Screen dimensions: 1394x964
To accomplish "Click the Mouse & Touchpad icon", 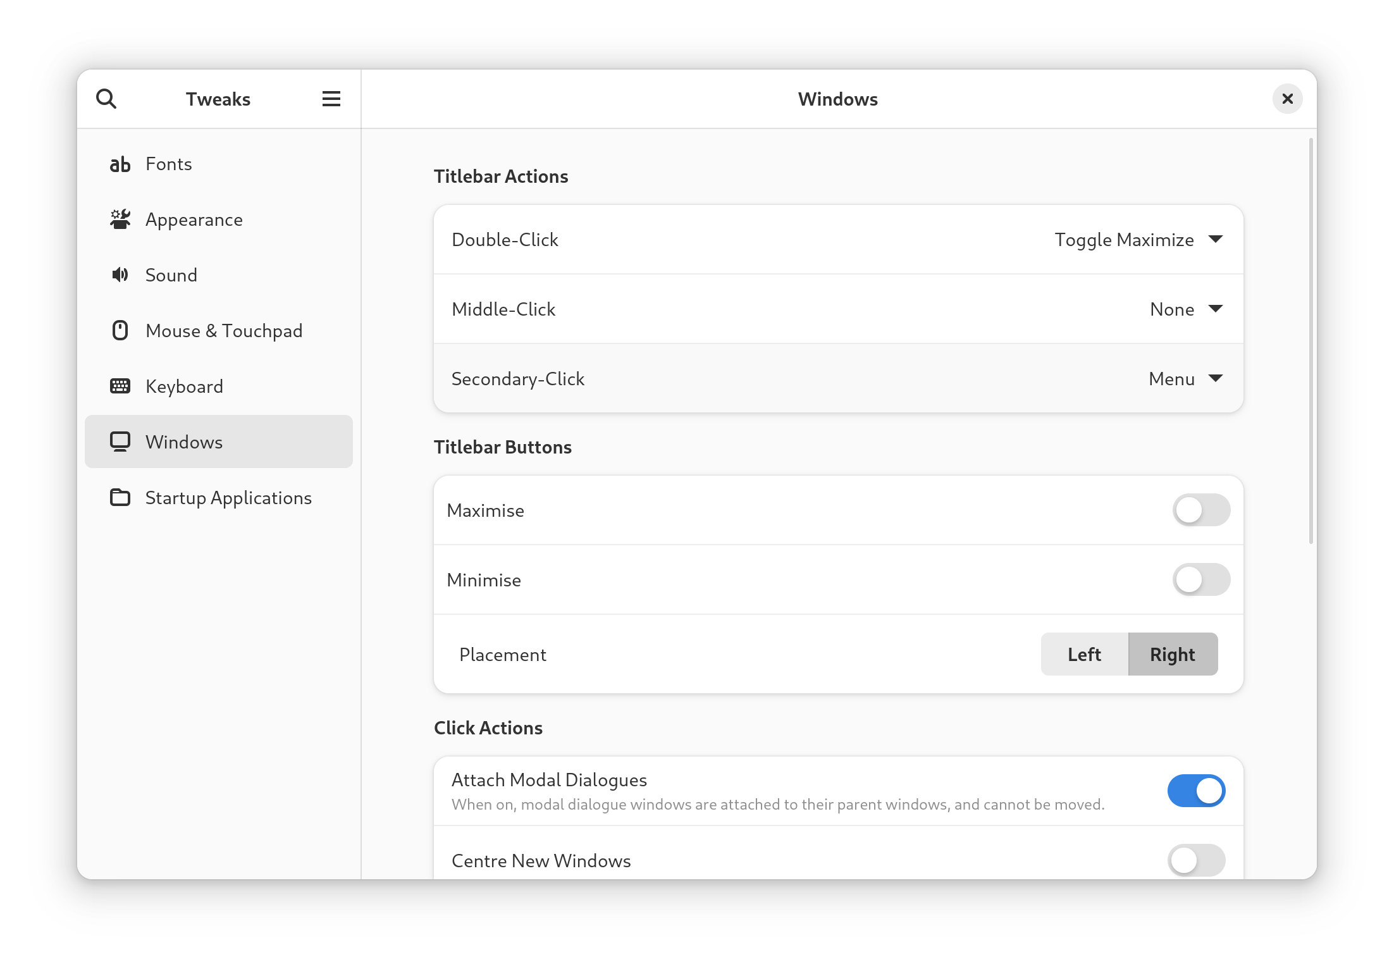I will click(x=120, y=330).
